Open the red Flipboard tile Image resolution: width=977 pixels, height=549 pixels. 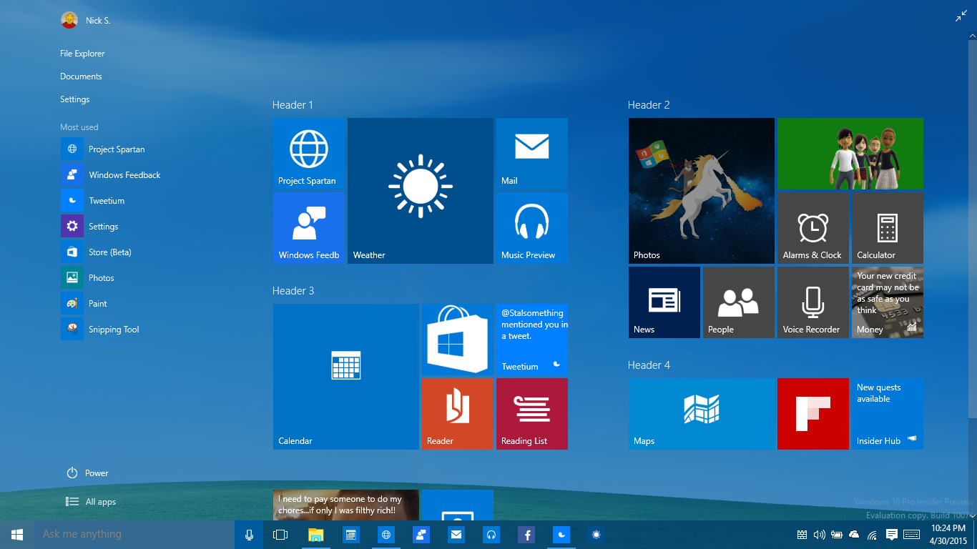pyautogui.click(x=813, y=414)
